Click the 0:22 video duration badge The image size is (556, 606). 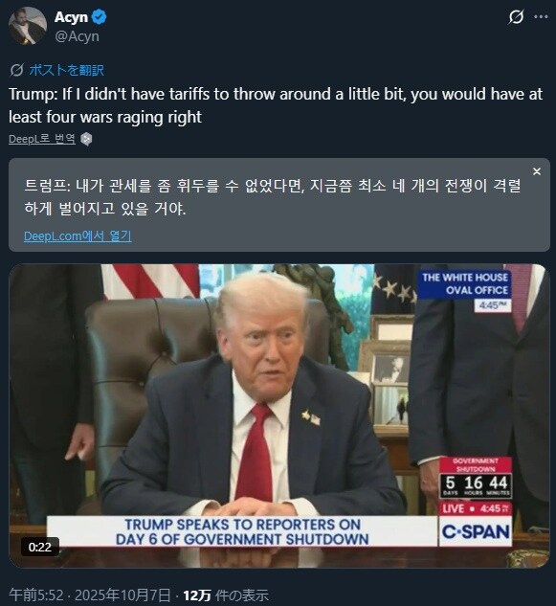[x=40, y=547]
